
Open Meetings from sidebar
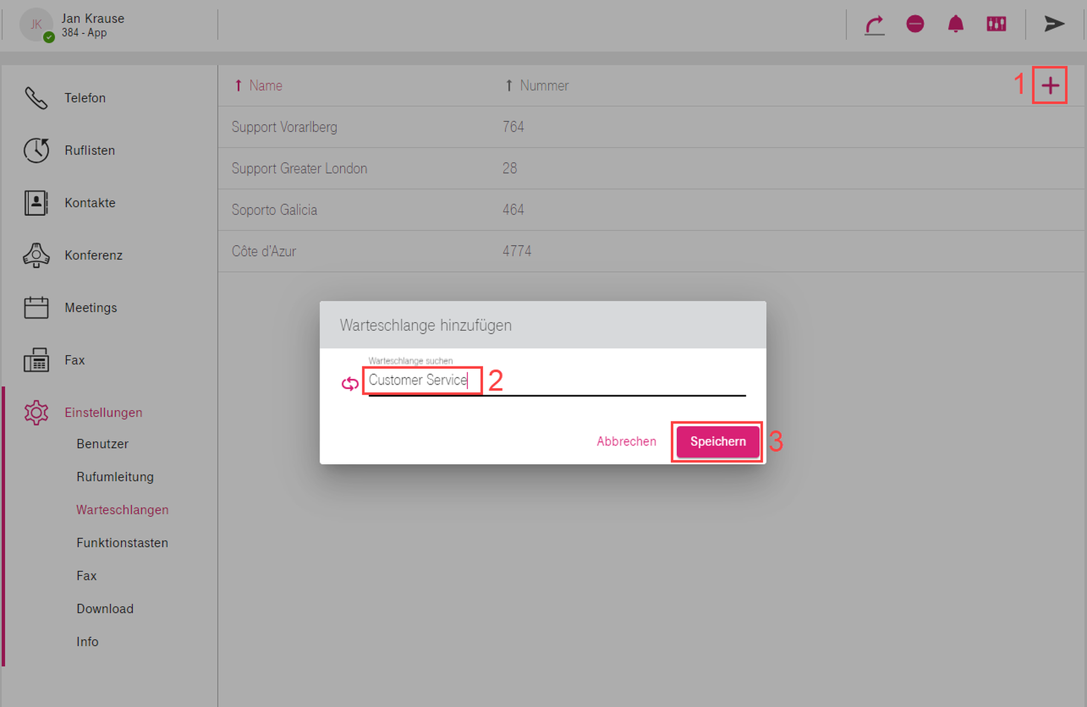pos(90,308)
